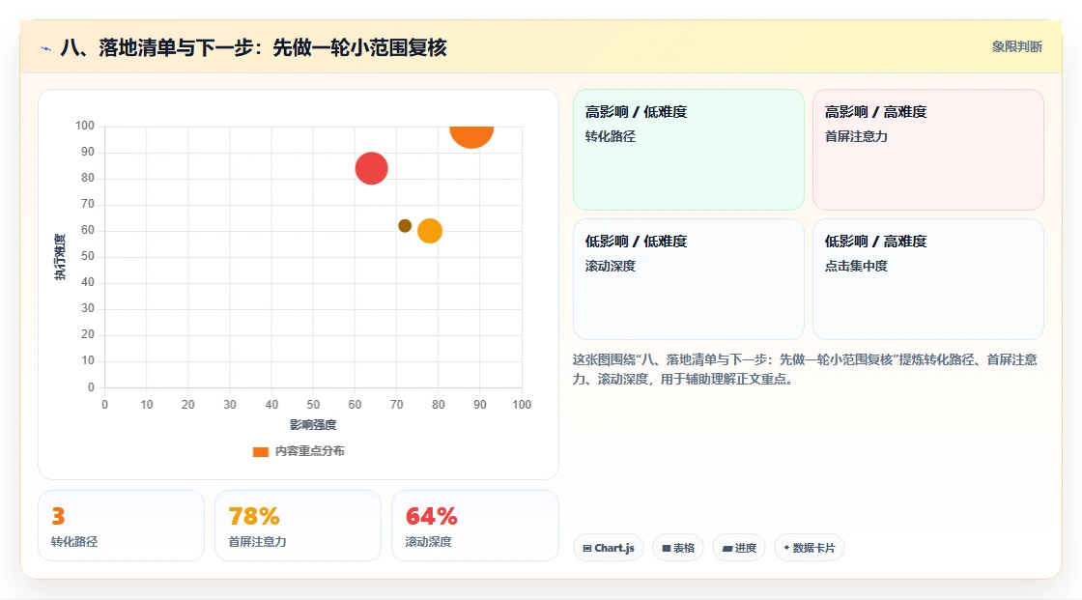
Task: Click the 首屏注意力 stat card label
Action: 257,542
